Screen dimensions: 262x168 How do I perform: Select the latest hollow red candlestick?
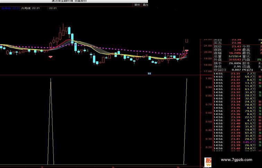coord(187,41)
